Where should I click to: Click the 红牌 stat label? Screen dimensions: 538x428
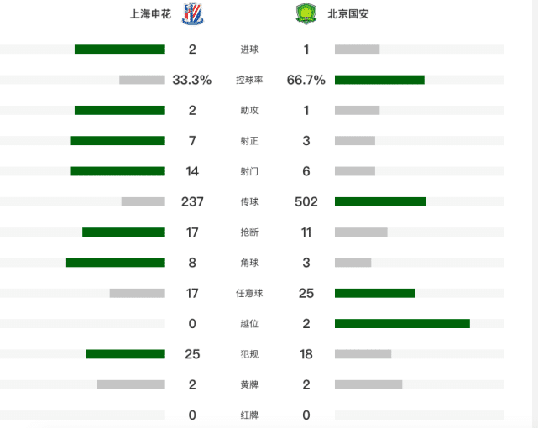click(249, 415)
